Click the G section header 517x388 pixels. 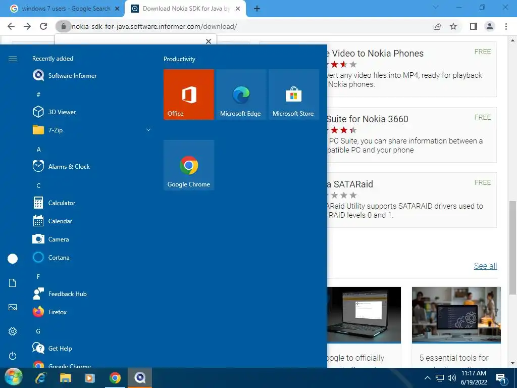coord(38,331)
